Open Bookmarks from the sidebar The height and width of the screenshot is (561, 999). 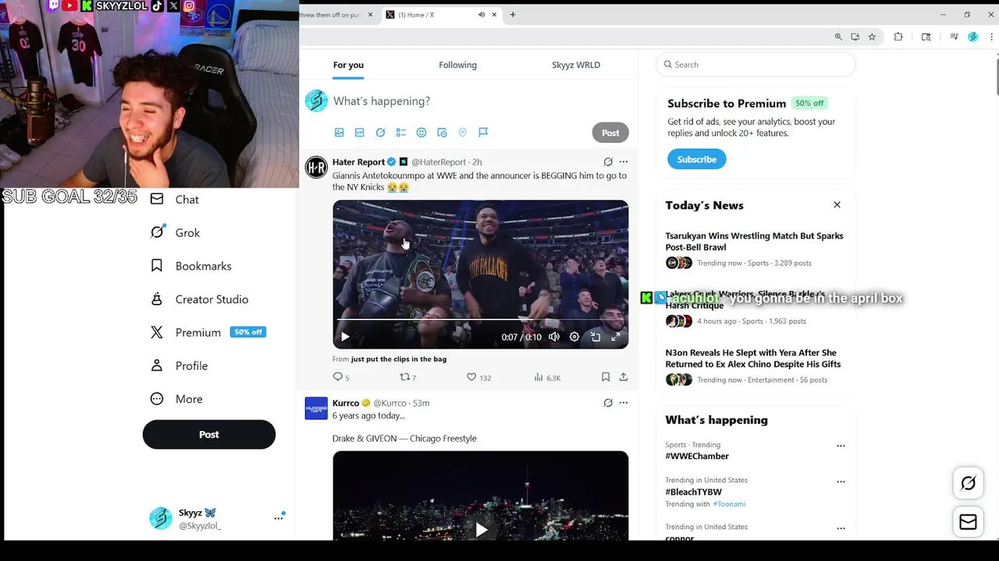click(x=191, y=266)
